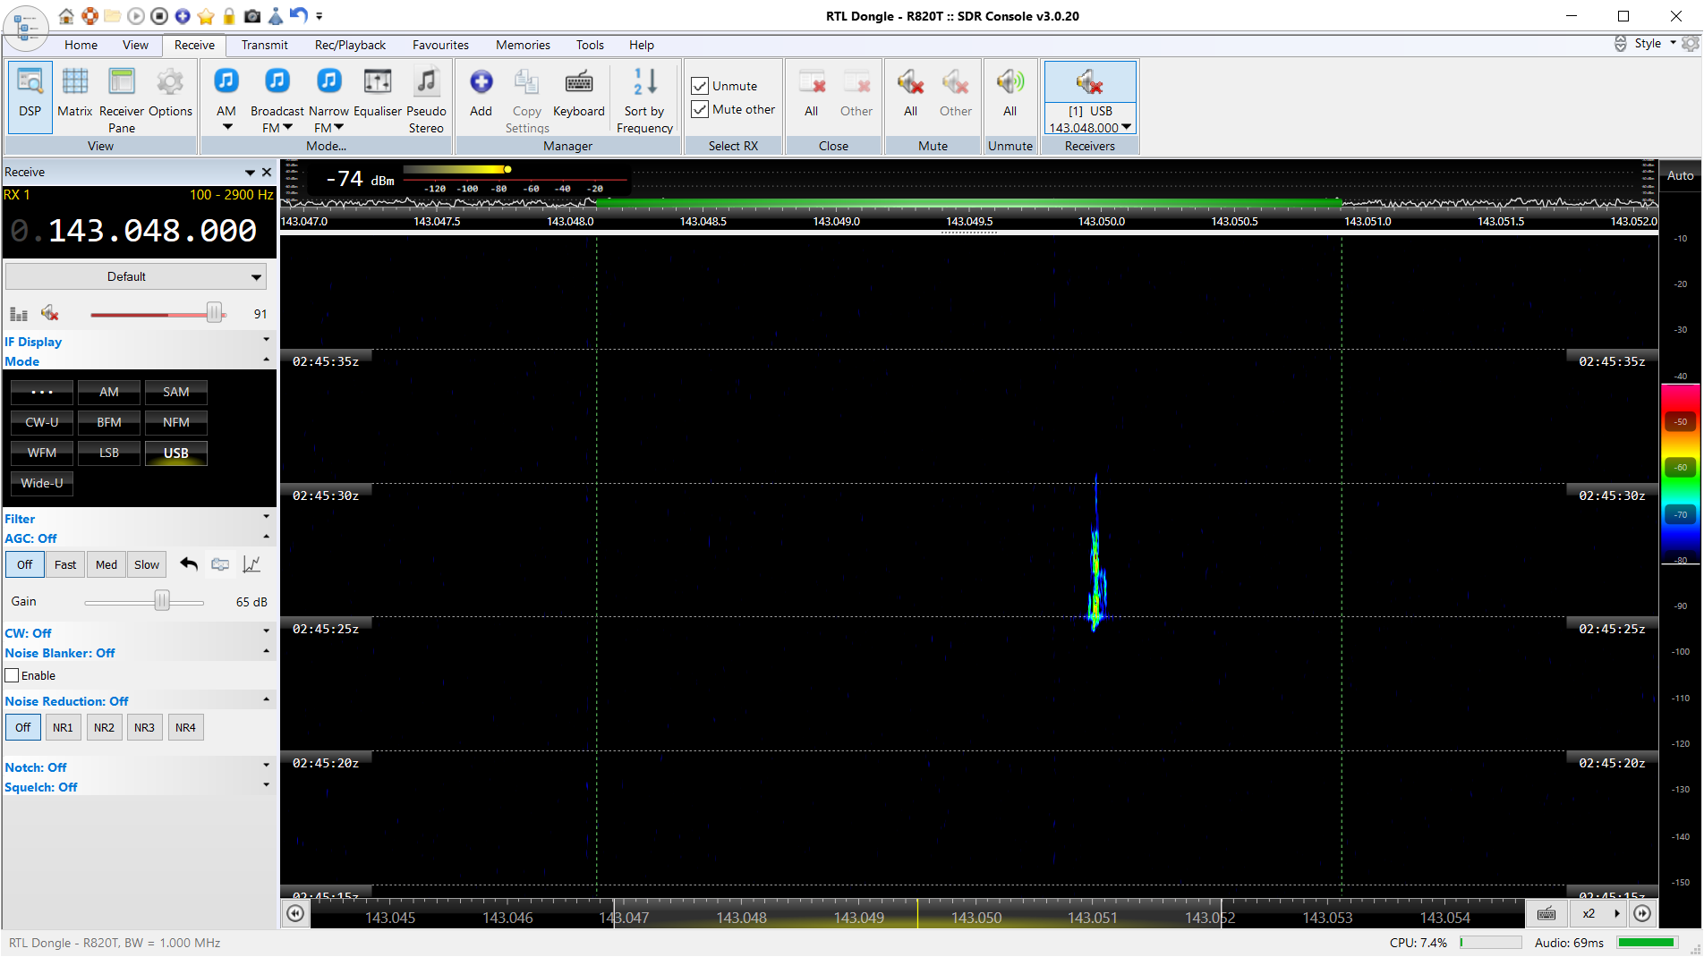The image size is (1704, 957).
Task: Expand the Notch section
Action: pyautogui.click(x=266, y=766)
